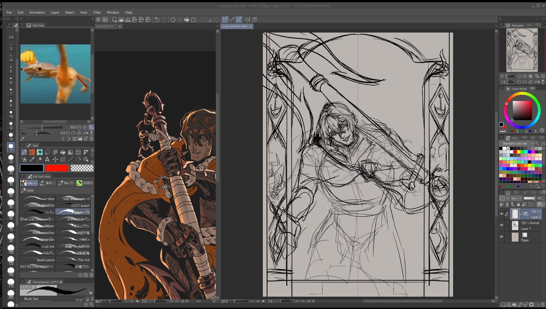Select the Auto select magic wand tool
Image resolution: width=546 pixels, height=309 pixels.
click(40, 160)
